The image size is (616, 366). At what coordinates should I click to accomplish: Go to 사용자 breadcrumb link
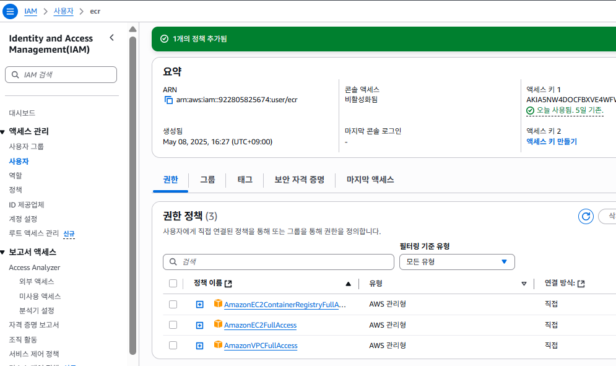click(x=63, y=11)
